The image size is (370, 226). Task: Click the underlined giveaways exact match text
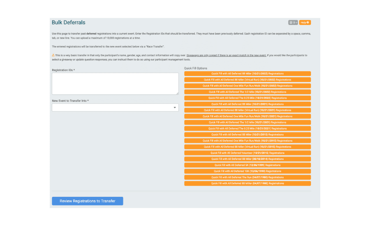point(226,55)
